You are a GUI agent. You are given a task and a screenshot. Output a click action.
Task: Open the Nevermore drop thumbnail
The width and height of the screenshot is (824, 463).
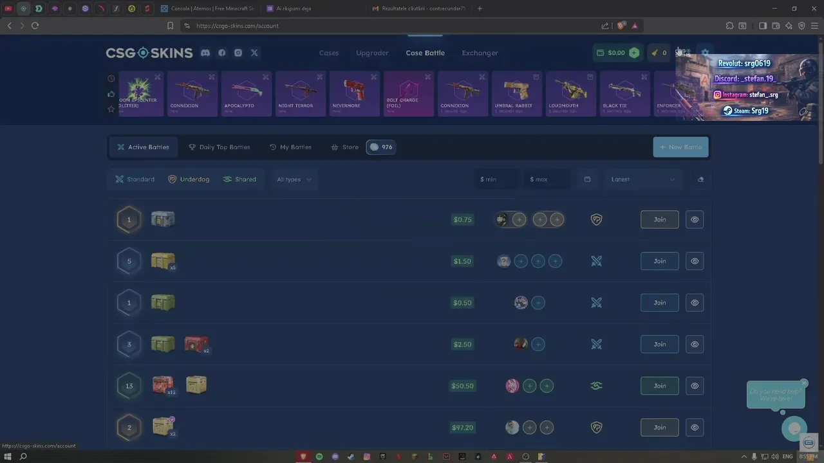click(x=354, y=93)
